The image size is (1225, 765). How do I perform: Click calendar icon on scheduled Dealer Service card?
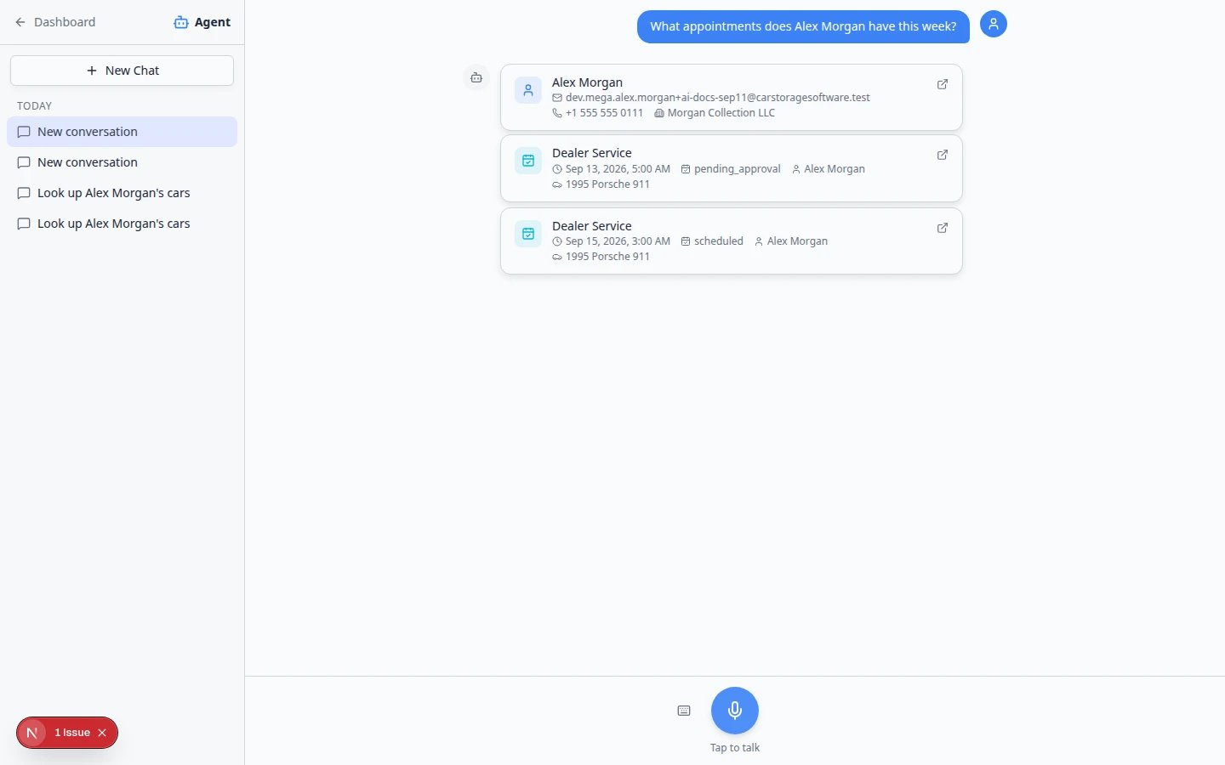(528, 234)
